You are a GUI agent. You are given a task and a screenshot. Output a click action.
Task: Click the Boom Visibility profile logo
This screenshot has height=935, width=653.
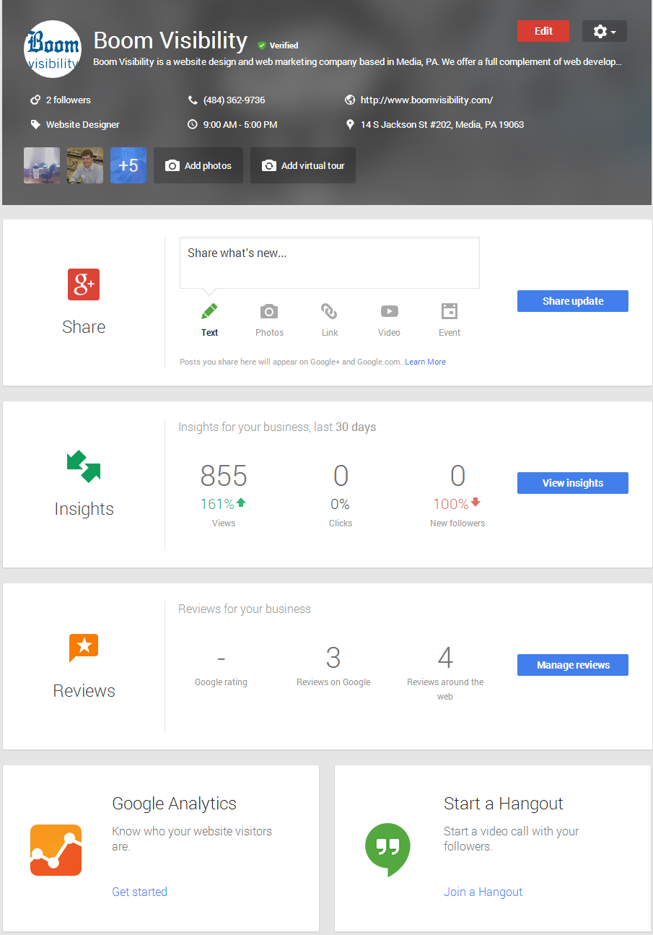(x=53, y=49)
